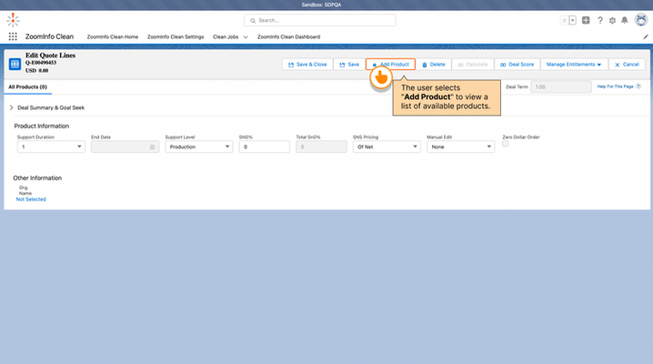Open the Help question mark icon
Viewport: 653px width, 364px height.
coord(600,20)
